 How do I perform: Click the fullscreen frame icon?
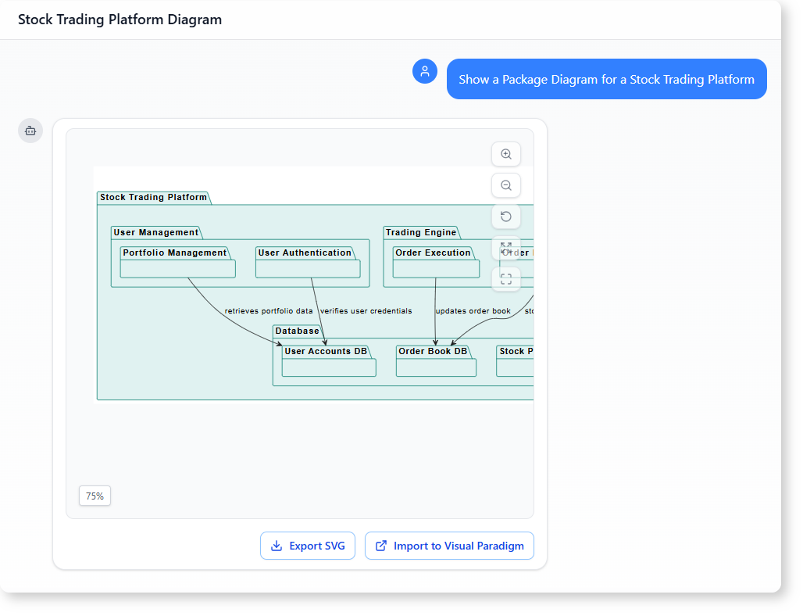[506, 278]
